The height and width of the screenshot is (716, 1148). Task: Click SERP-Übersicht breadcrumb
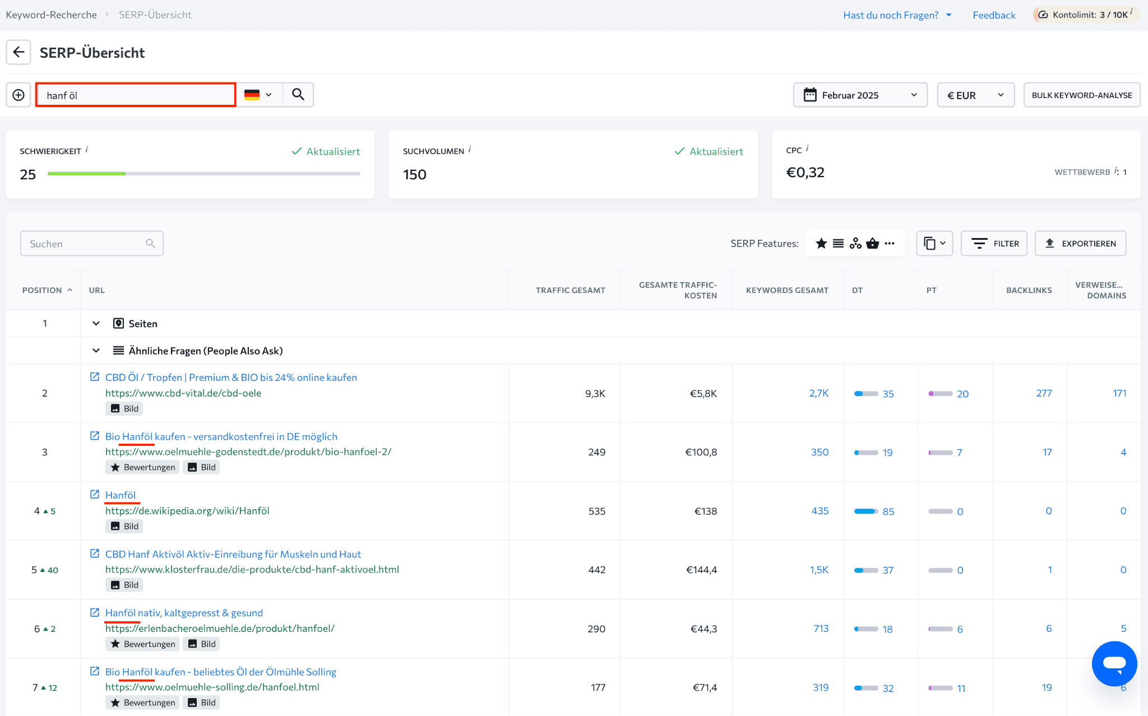[x=155, y=15]
